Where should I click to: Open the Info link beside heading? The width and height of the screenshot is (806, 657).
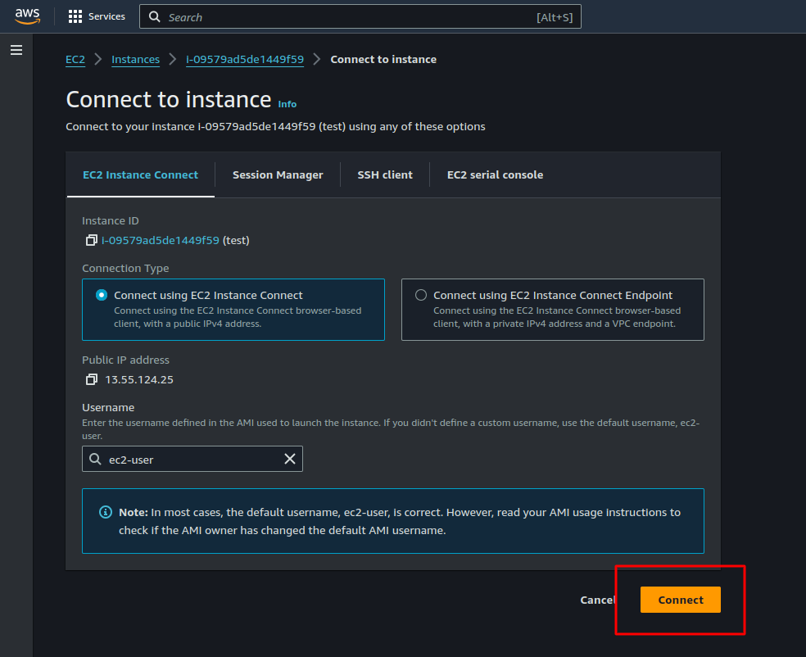coord(288,104)
